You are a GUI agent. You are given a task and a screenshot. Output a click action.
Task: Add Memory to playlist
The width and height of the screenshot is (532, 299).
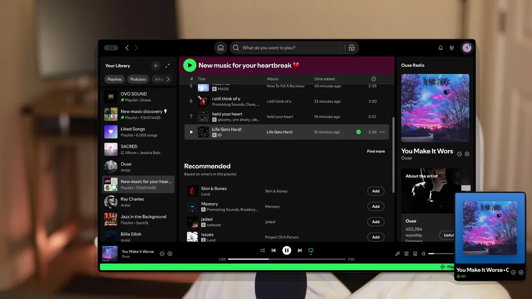(x=376, y=206)
